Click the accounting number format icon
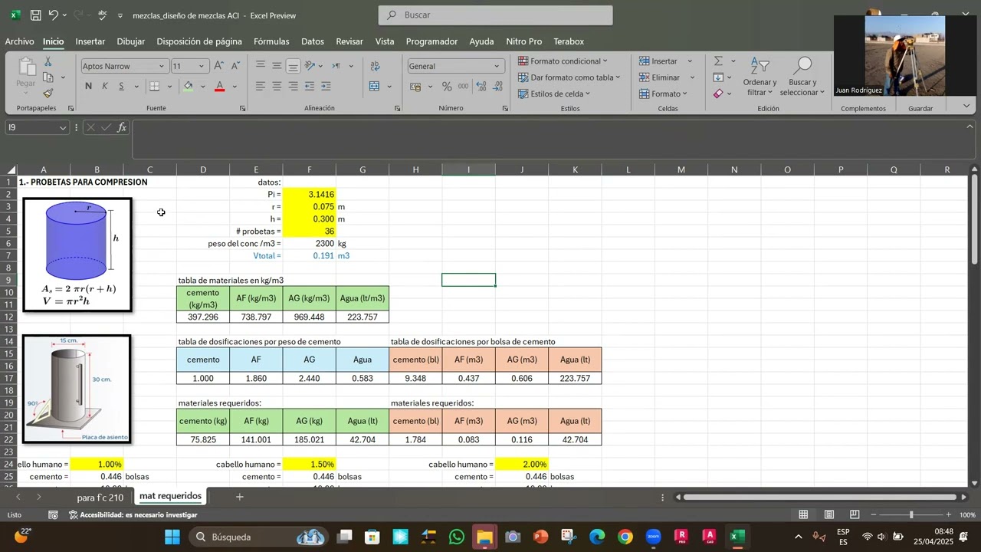Image resolution: width=981 pixels, height=552 pixels. pyautogui.click(x=417, y=87)
